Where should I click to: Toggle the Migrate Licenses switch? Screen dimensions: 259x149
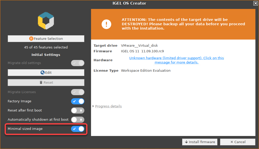point(78,92)
